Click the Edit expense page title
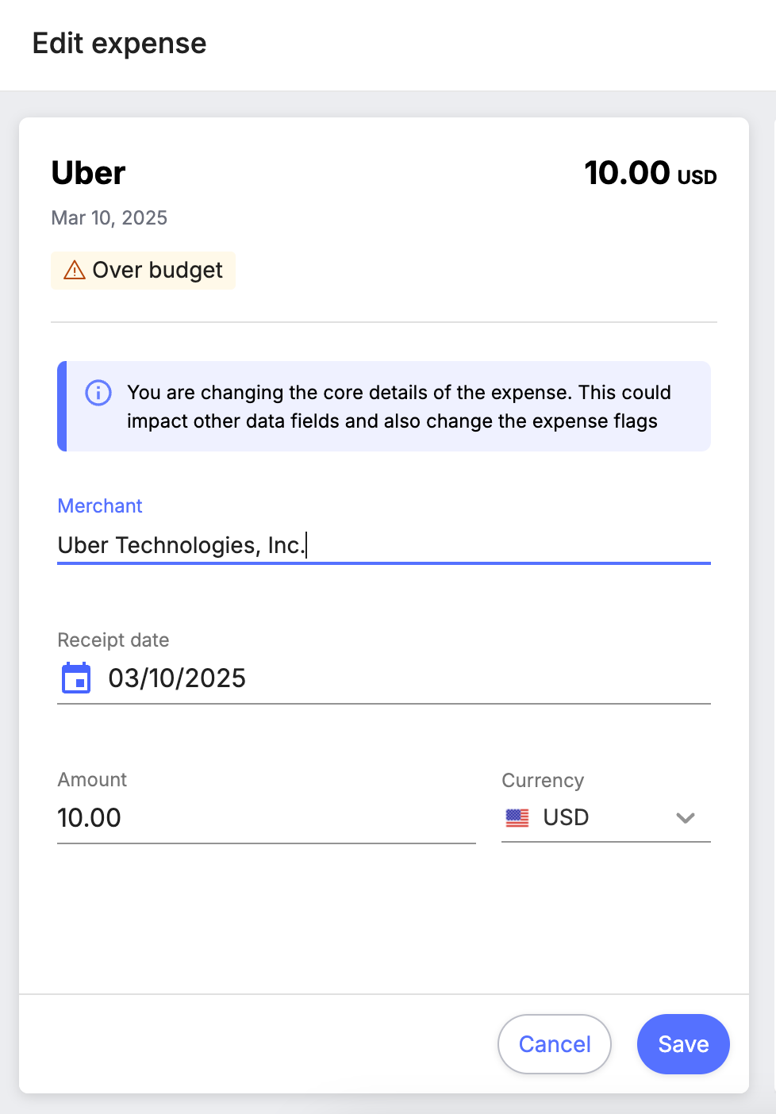The height and width of the screenshot is (1114, 776). pyautogui.click(x=120, y=44)
